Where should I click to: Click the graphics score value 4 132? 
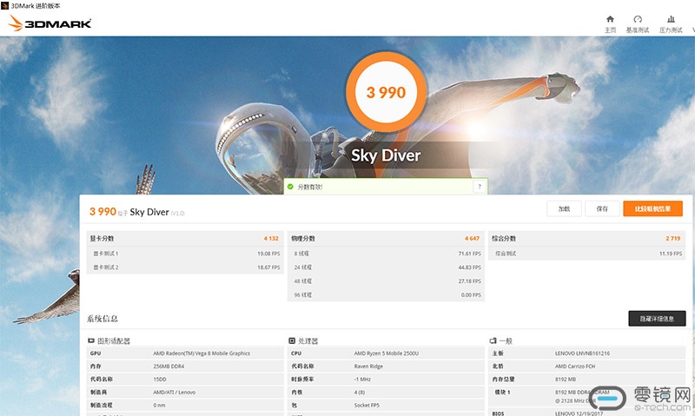tap(271, 238)
